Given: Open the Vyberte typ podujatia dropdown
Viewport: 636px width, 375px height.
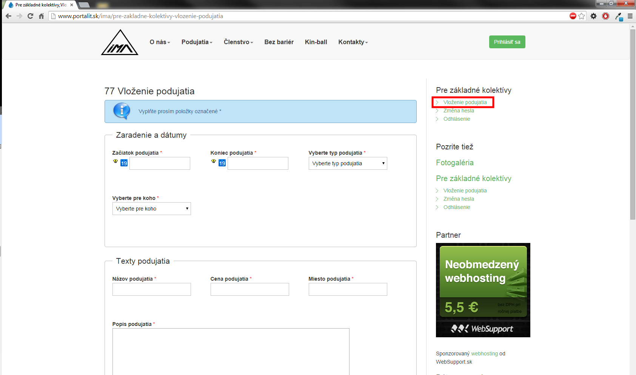Looking at the screenshot, I should 348,163.
